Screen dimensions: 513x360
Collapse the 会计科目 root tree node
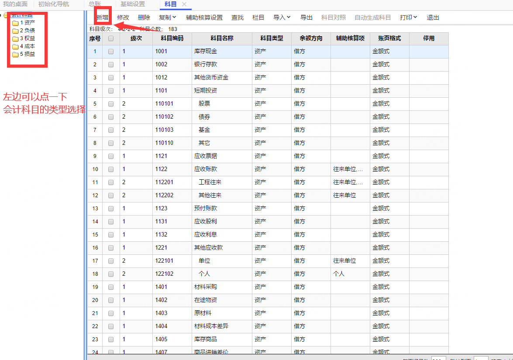(1, 15)
